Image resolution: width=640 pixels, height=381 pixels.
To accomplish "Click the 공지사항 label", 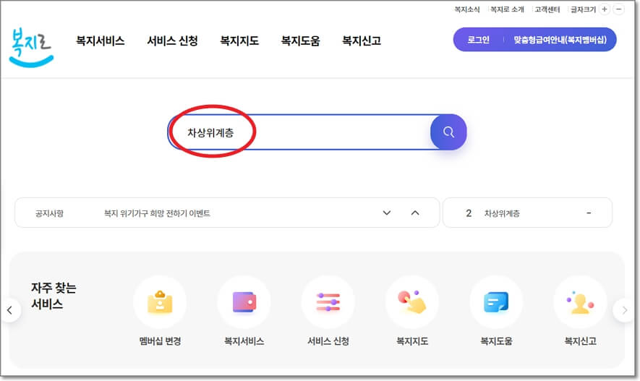I will click(49, 213).
